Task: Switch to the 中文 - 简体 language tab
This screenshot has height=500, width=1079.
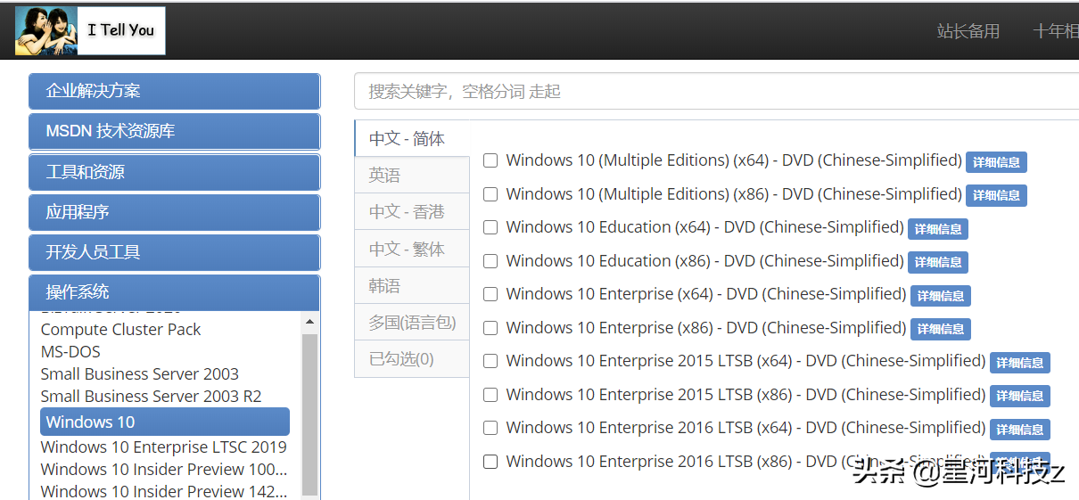Action: pos(412,139)
